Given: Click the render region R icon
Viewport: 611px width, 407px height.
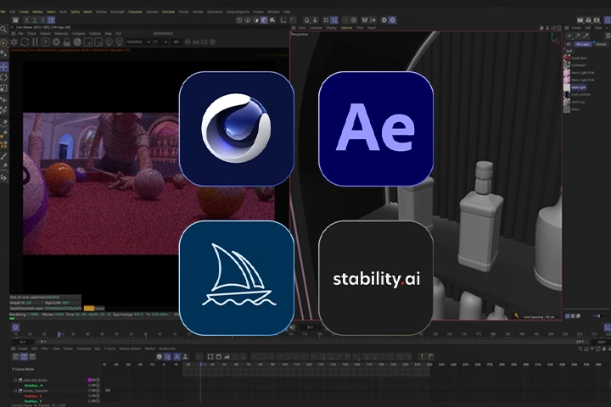Looking at the screenshot, I should click(46, 42).
